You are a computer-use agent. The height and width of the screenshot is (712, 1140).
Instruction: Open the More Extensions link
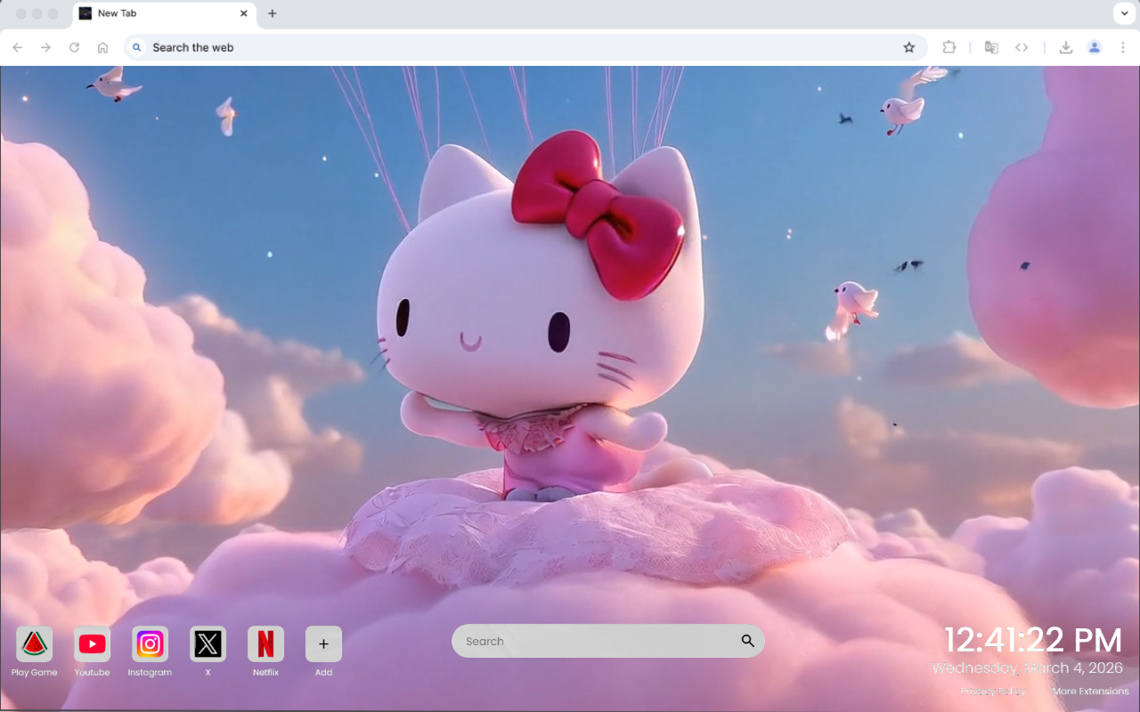pyautogui.click(x=1090, y=692)
